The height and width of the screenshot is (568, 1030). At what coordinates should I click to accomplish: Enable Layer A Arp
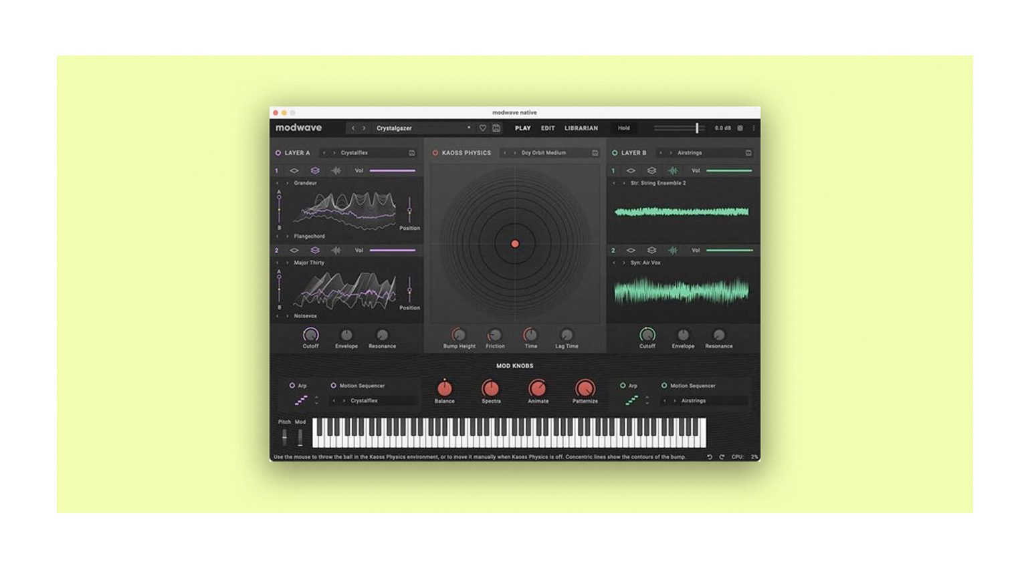292,386
